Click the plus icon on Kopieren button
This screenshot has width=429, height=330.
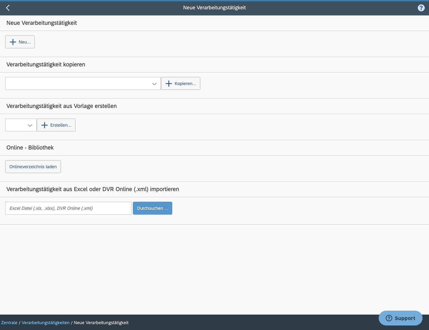pyautogui.click(x=168, y=83)
